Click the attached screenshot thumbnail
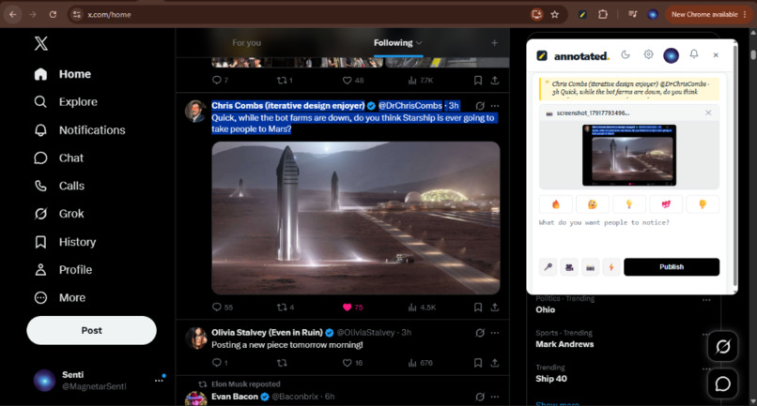The width and height of the screenshot is (757, 406). [629, 156]
